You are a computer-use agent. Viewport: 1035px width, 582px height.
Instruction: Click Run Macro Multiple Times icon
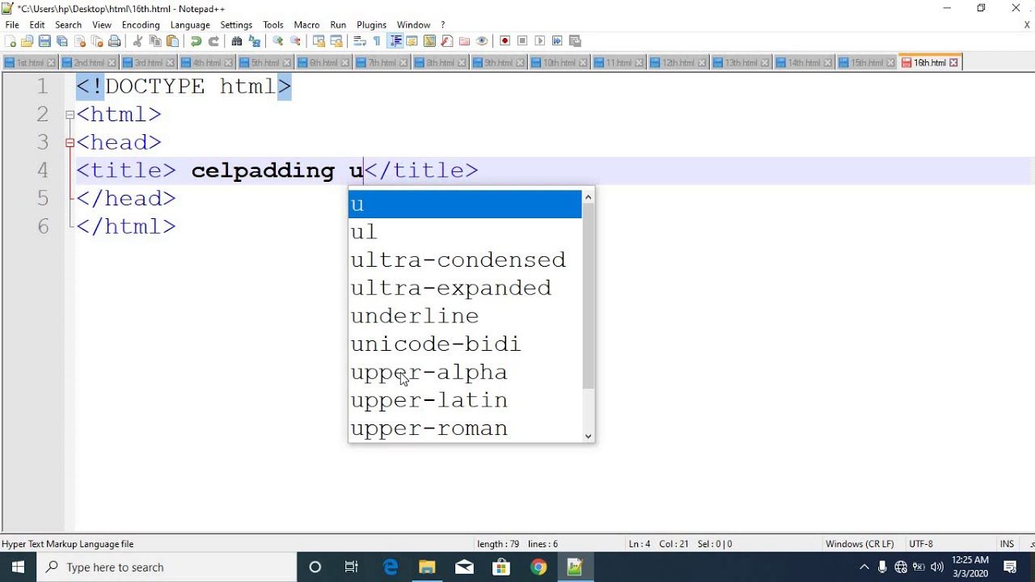coord(557,41)
